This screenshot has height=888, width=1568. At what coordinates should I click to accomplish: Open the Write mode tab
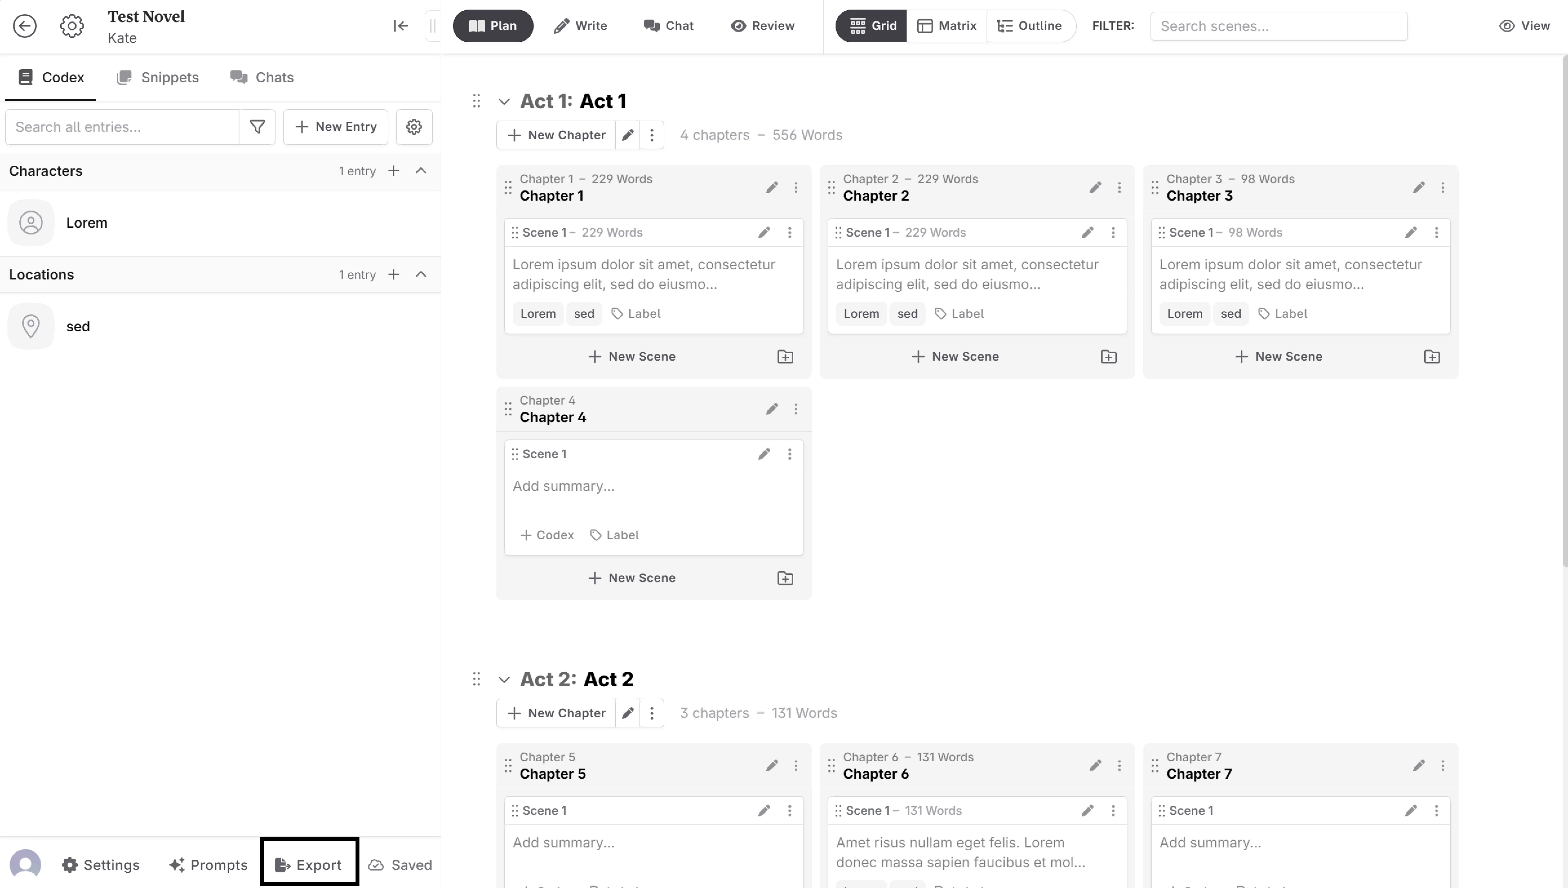point(580,26)
